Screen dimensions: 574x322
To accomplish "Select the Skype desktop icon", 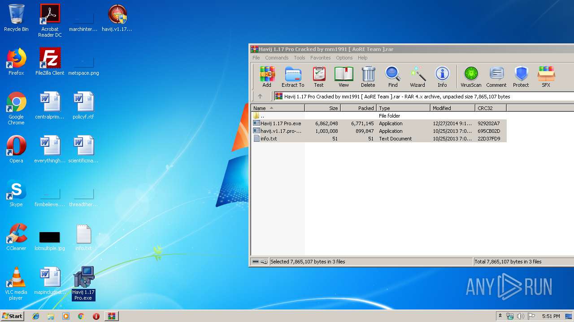I will coord(16,193).
